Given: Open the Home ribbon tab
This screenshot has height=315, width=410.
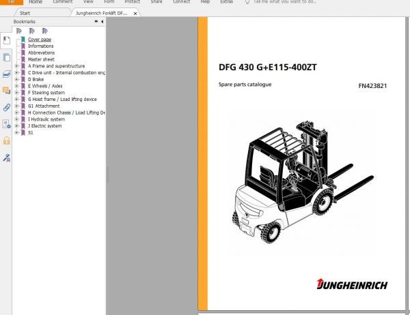Looking at the screenshot, I should 36,2.
